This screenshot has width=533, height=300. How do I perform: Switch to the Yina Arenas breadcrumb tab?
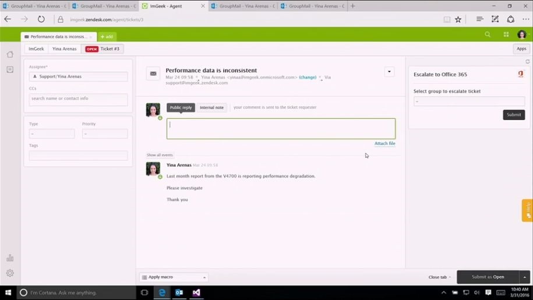[x=64, y=49]
